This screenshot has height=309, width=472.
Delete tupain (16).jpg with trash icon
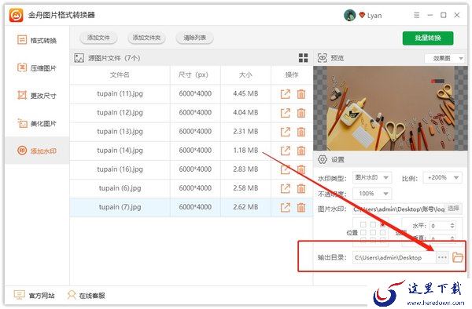click(301, 170)
